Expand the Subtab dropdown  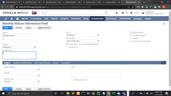(x=22, y=75)
